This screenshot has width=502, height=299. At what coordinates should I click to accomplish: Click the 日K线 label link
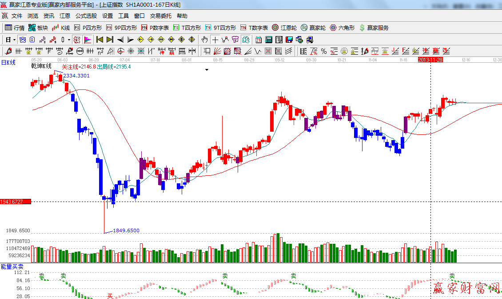pyautogui.click(x=8, y=63)
